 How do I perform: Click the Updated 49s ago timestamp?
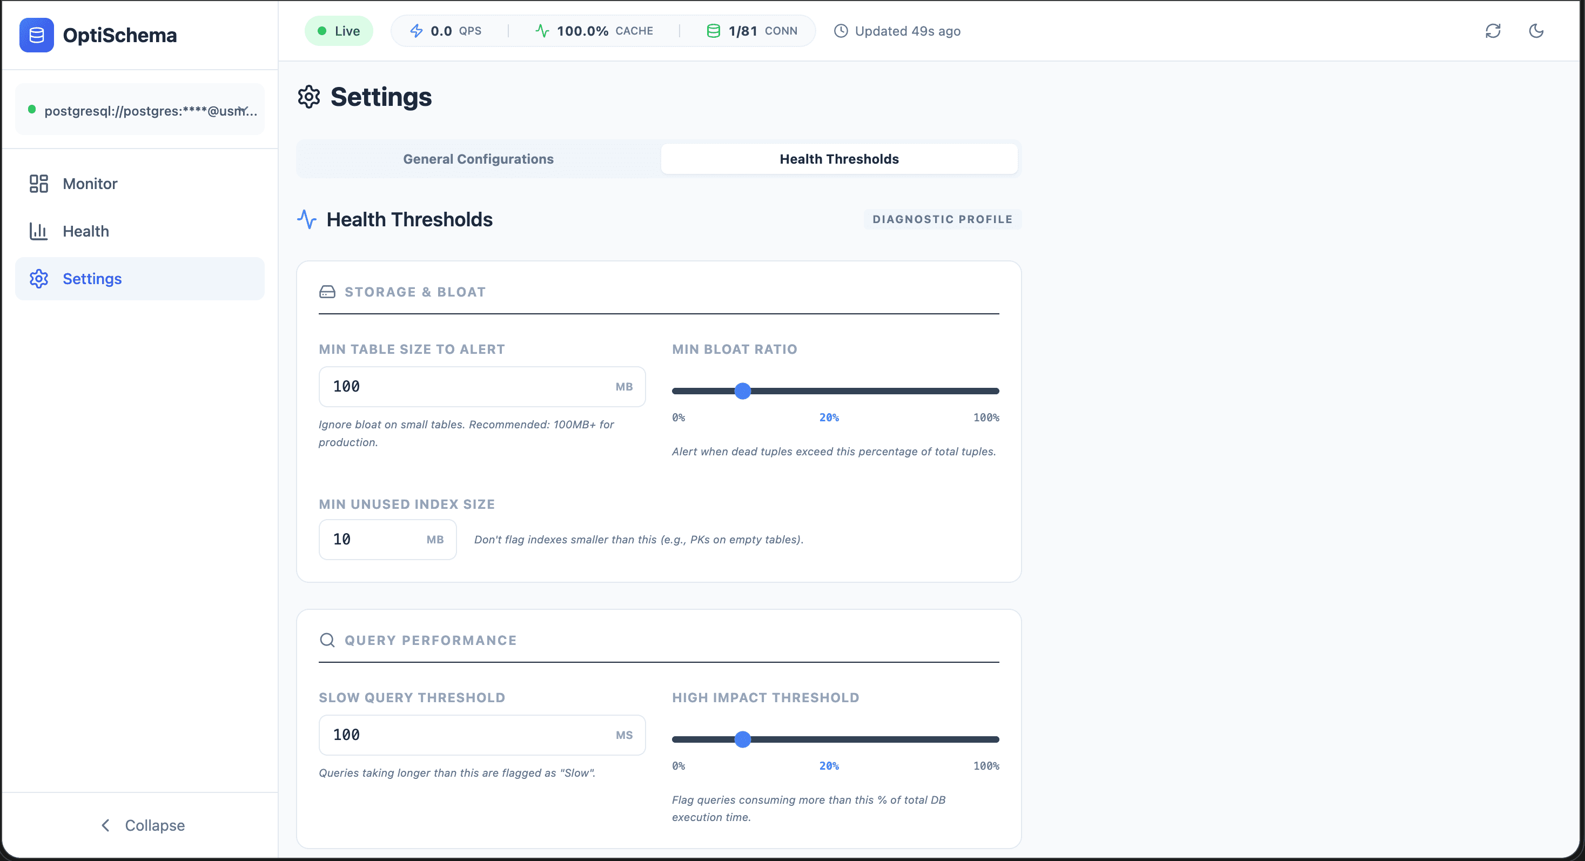click(907, 31)
